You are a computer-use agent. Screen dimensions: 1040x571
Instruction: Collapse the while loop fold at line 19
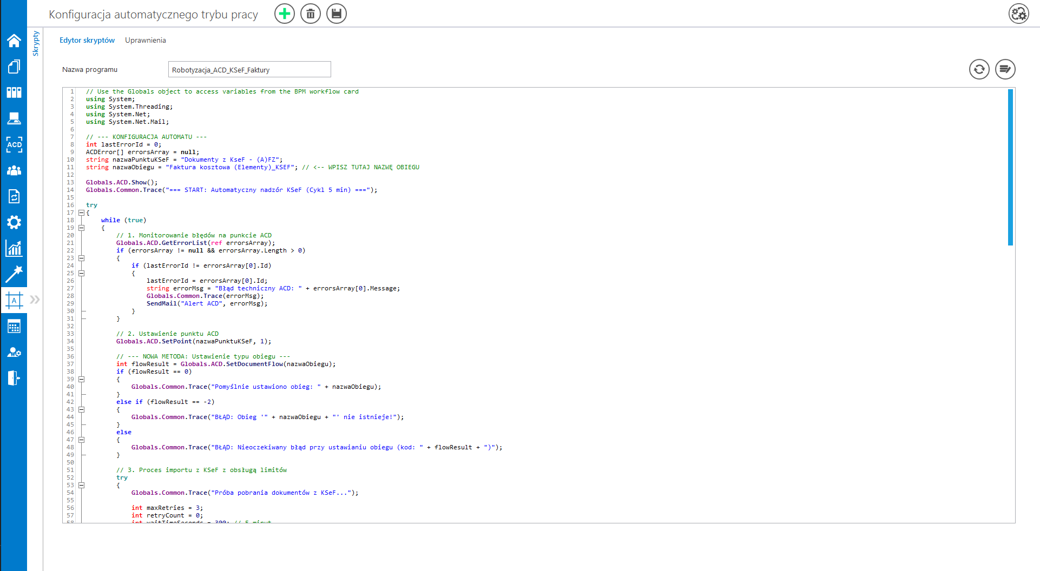click(x=82, y=228)
